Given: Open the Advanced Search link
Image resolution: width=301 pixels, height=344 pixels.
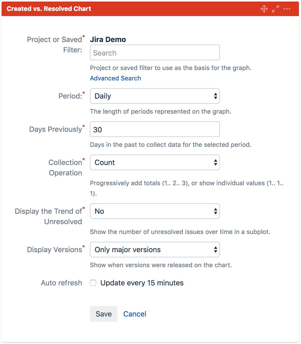Looking at the screenshot, I should tap(115, 78).
